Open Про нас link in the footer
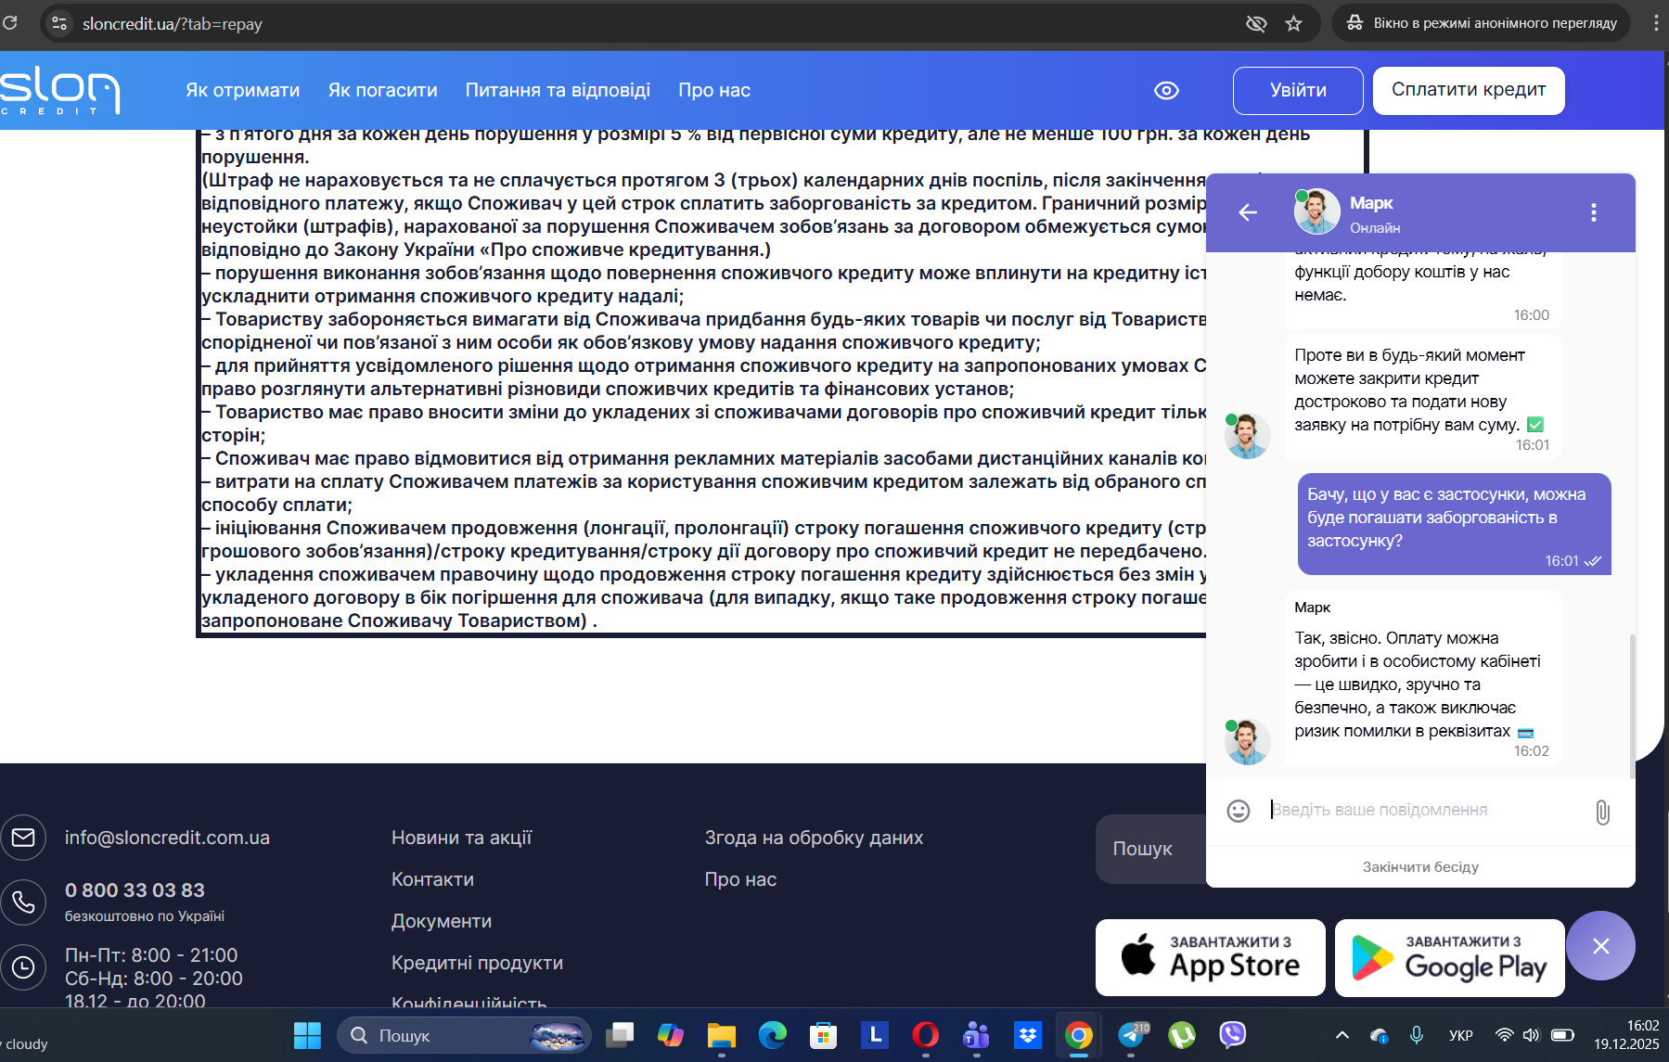This screenshot has width=1669, height=1062. [740, 879]
